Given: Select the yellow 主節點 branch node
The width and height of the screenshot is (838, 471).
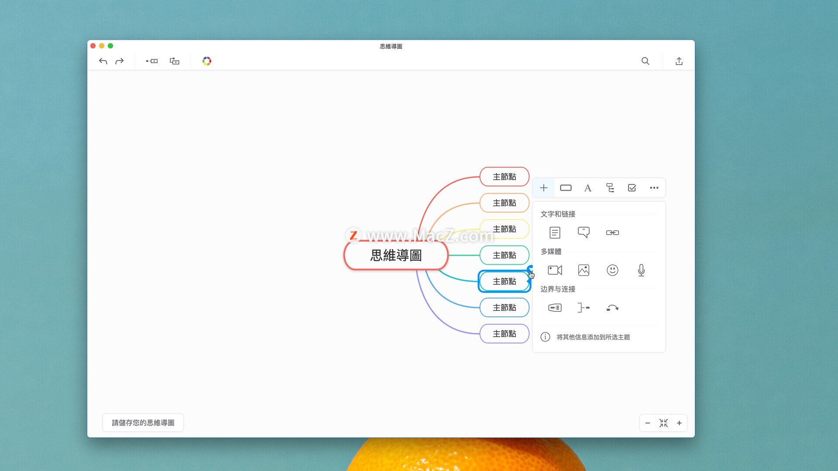Looking at the screenshot, I should click(504, 229).
